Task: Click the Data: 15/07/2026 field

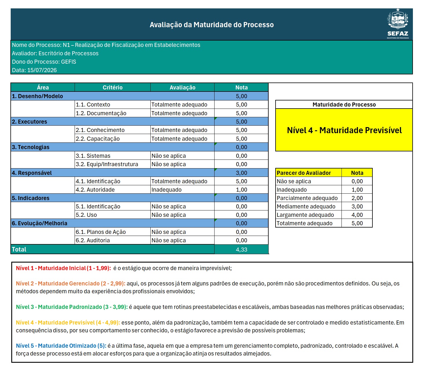Action: tap(34, 70)
